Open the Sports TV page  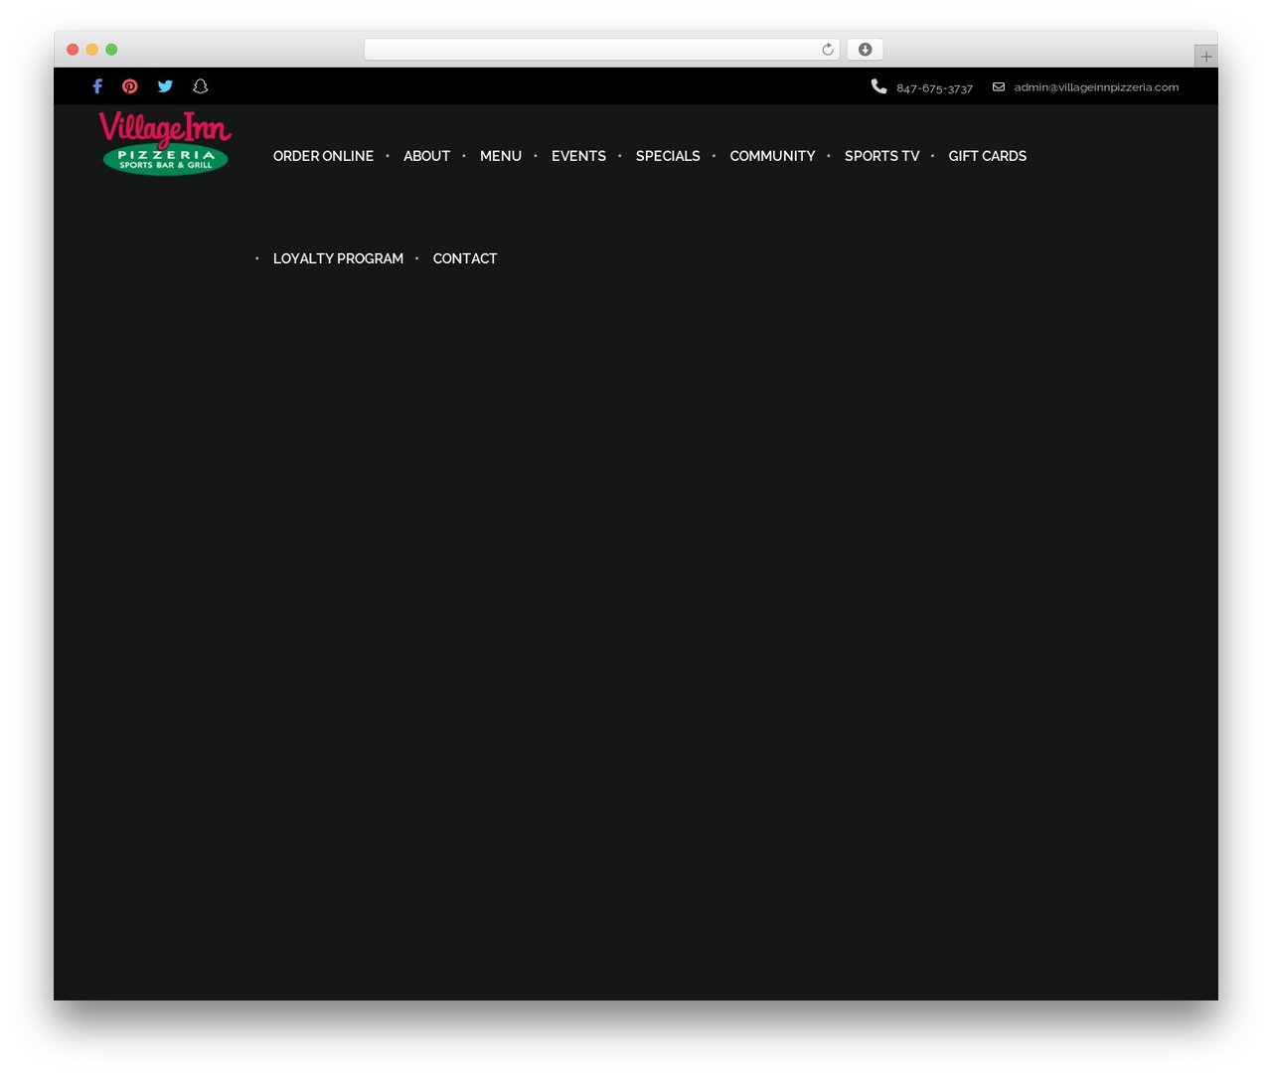coord(881,156)
